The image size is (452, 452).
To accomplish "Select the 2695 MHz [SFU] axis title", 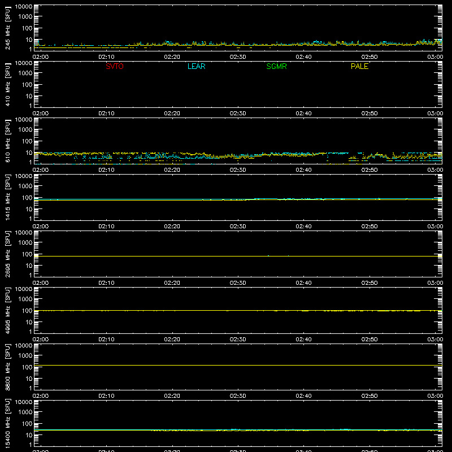I will 7,254.
